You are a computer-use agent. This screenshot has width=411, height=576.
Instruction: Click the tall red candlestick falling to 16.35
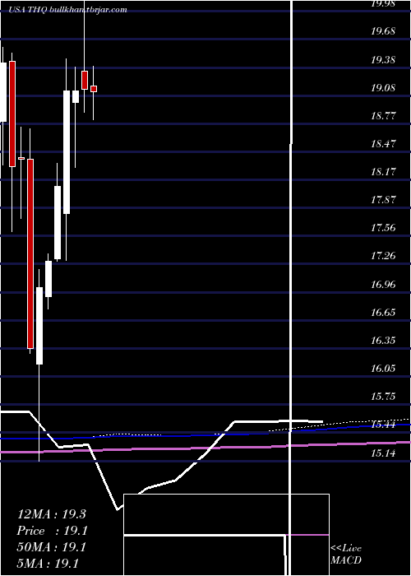click(30, 253)
